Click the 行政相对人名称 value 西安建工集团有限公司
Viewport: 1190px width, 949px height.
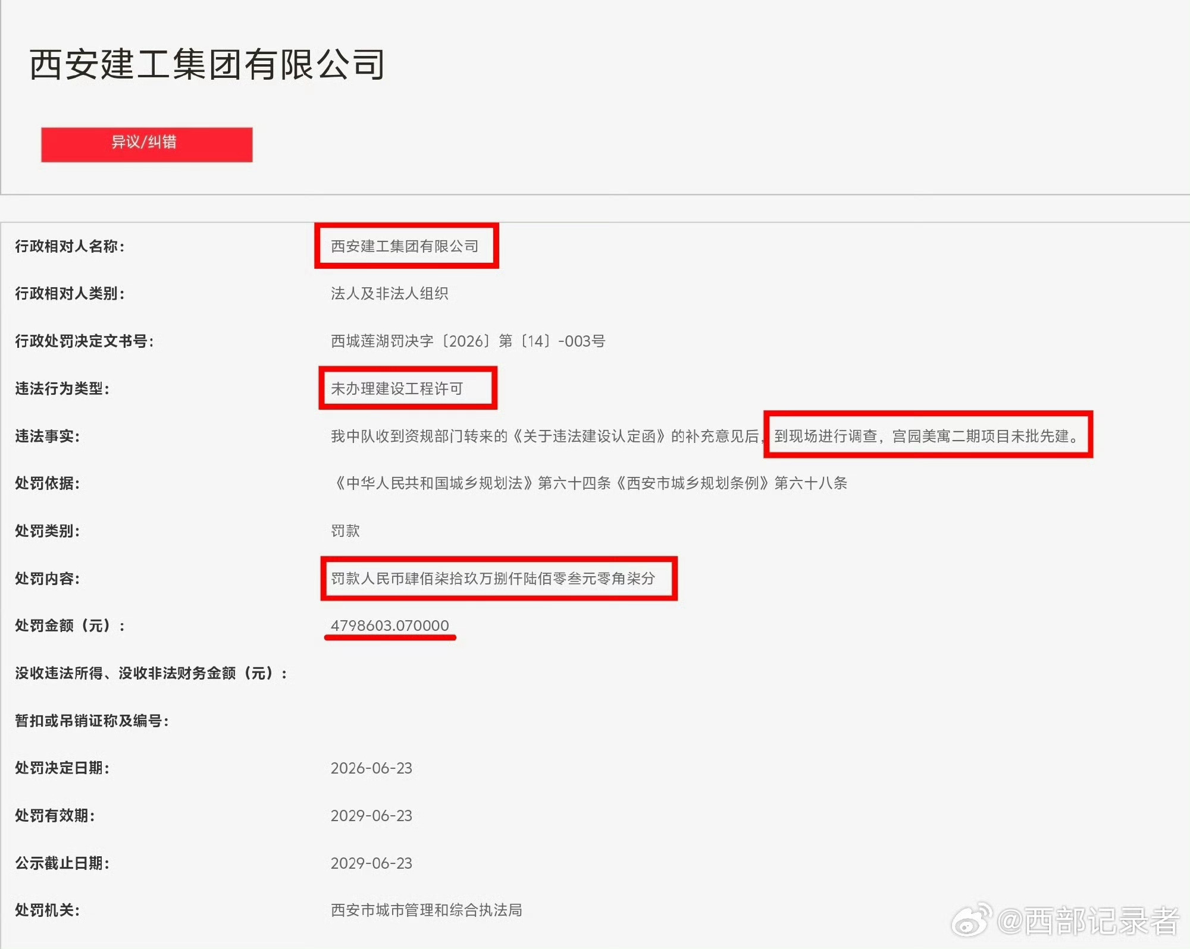[x=405, y=246]
